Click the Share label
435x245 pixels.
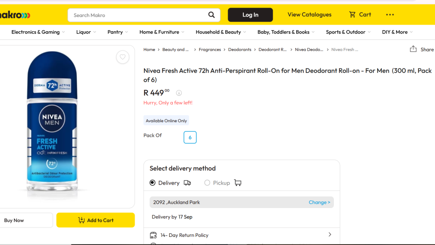coord(427,49)
